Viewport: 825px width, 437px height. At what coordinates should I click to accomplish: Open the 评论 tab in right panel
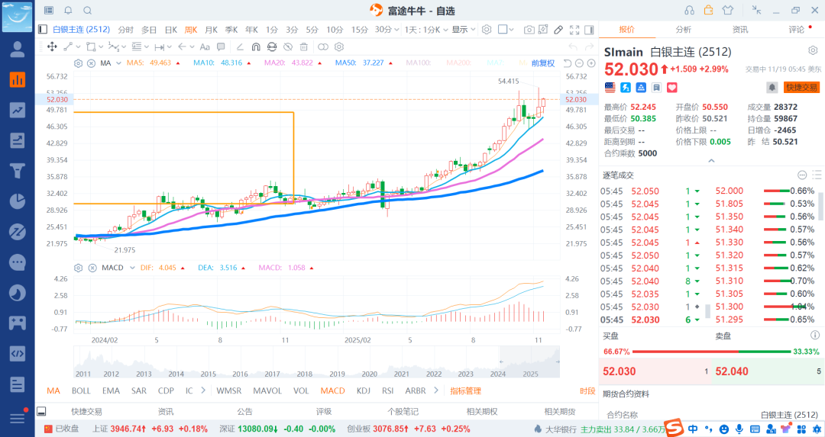tap(797, 30)
